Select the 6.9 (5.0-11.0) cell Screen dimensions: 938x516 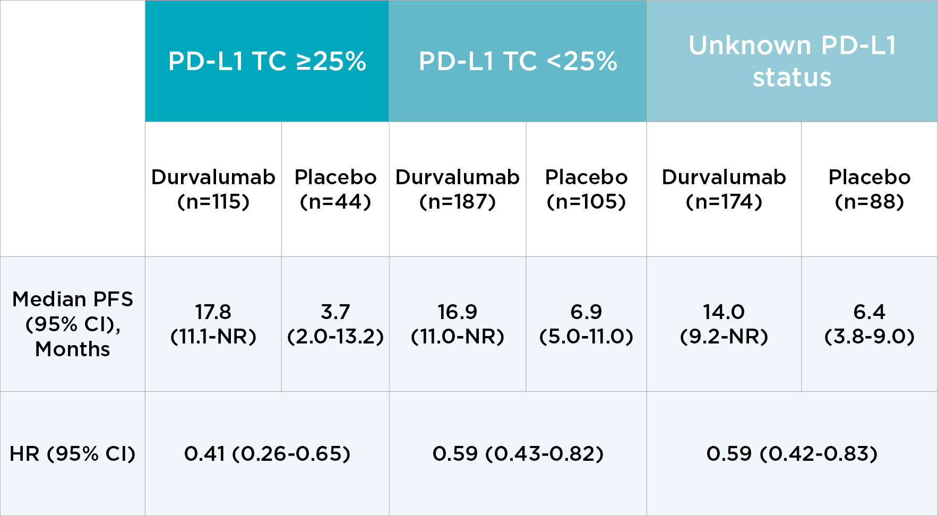[587, 324]
